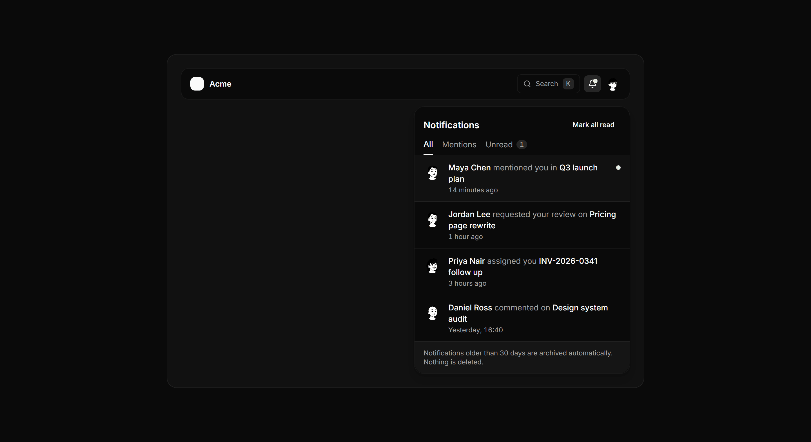Click the name Maya Chen
Viewport: 811px width, 442px height.
pyautogui.click(x=469, y=168)
